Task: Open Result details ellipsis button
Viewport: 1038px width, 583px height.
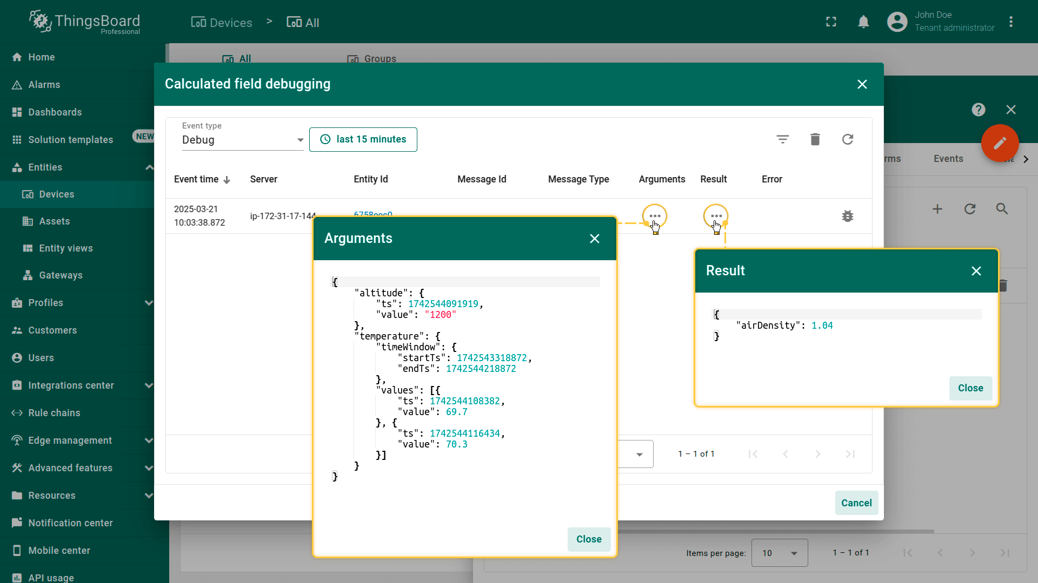Action: (x=716, y=216)
